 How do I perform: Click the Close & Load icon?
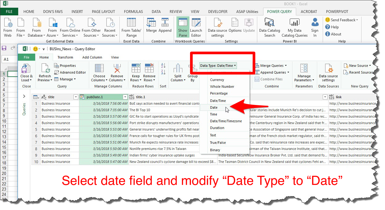pyautogui.click(x=27, y=72)
